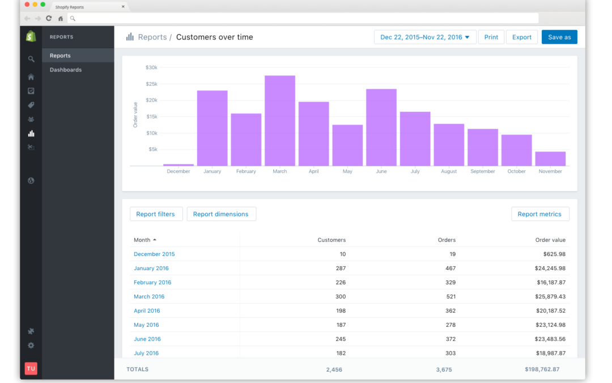Click the TU account avatar
This screenshot has height=383, width=612.
[31, 368]
